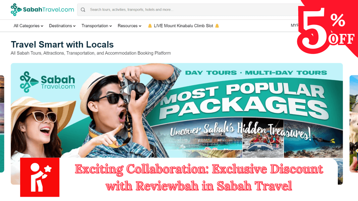Open the MYR currency selector
The image size is (358, 201).
(294, 25)
